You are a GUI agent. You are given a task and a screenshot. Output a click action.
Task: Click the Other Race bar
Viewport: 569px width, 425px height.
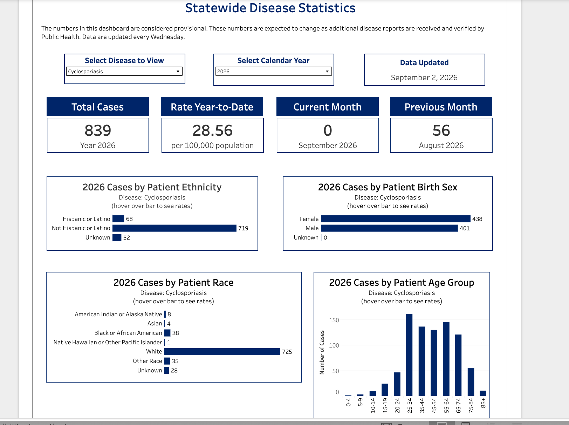click(167, 361)
